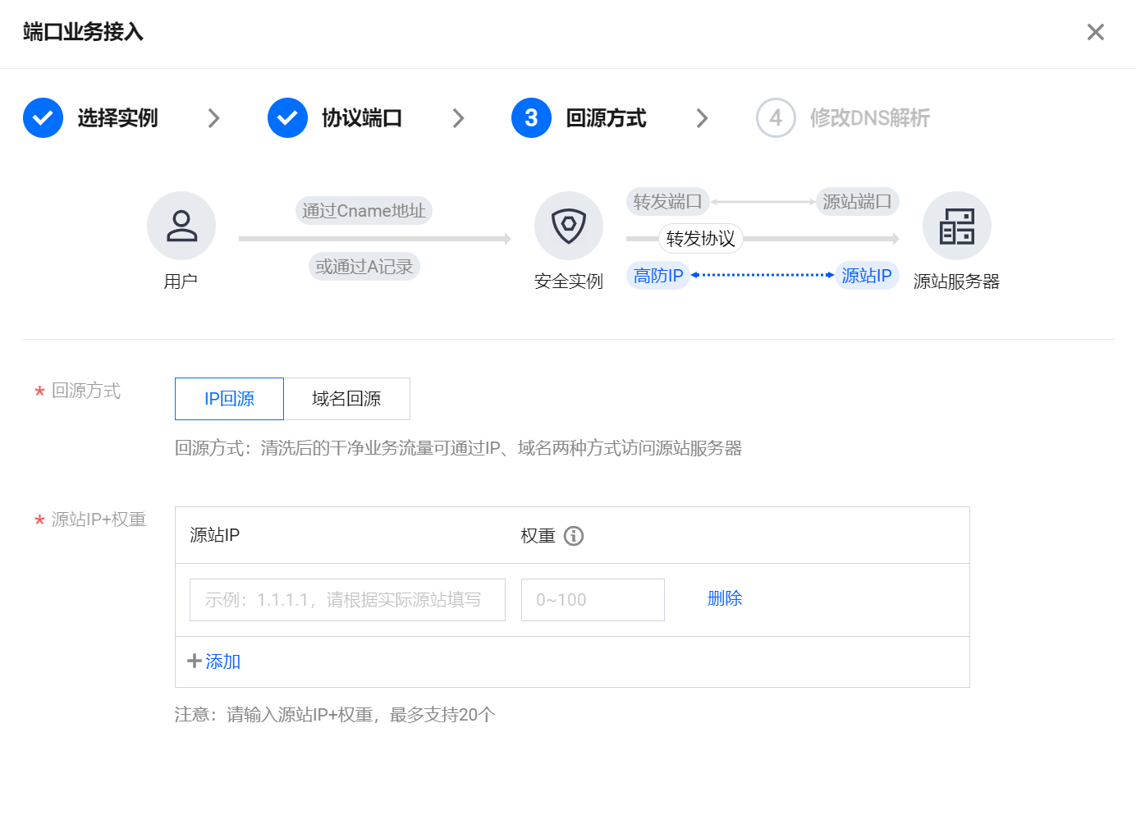The width and height of the screenshot is (1136, 824).
Task: Add a new source IP row with 添加
Action: (222, 661)
